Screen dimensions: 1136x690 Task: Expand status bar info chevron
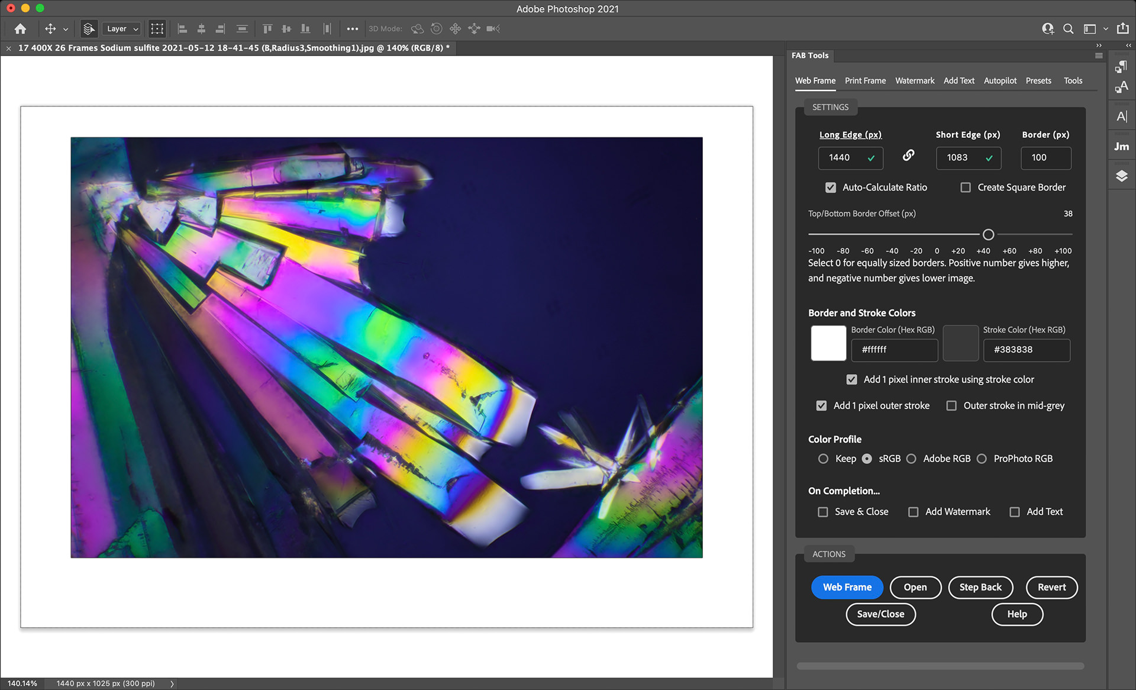point(172,683)
